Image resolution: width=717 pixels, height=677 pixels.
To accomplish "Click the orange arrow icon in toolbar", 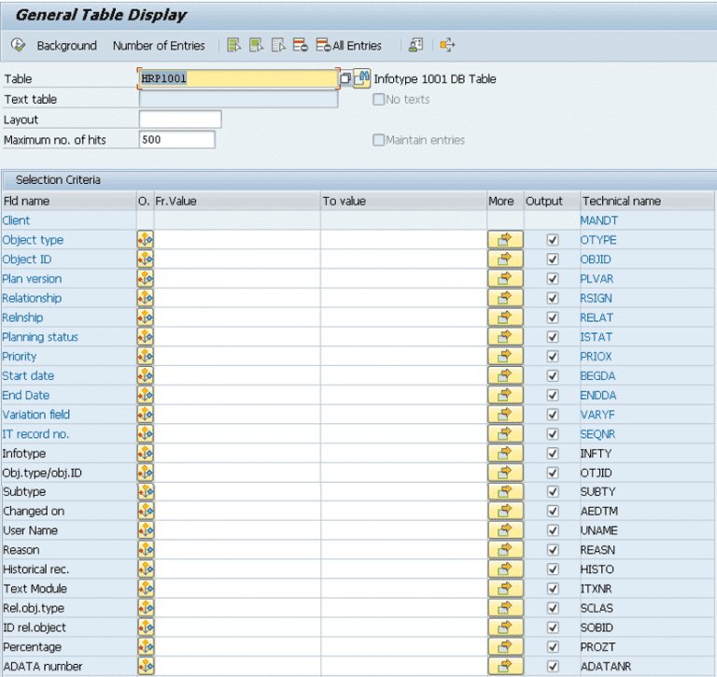I will [x=447, y=45].
